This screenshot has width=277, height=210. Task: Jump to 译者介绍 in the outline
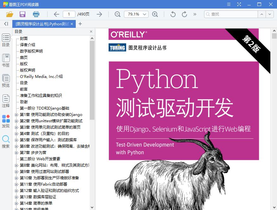click(27, 45)
